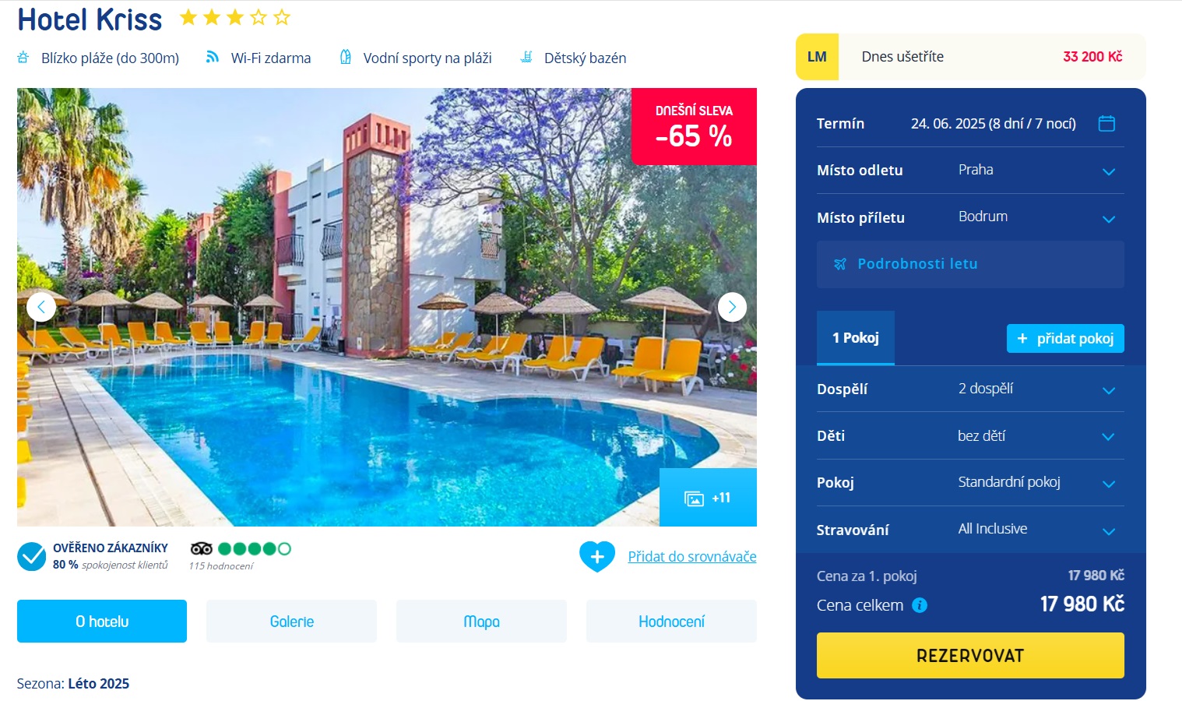Select the 1 Pokoj room tab
1182x701 pixels.
point(856,338)
